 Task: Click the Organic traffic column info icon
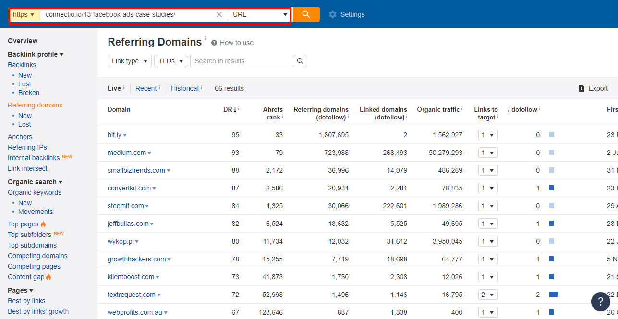462,109
